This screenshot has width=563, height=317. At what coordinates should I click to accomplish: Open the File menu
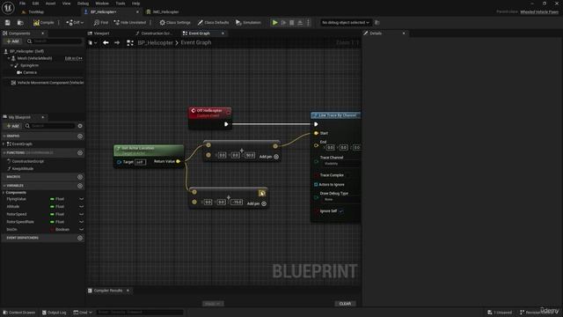[22, 4]
